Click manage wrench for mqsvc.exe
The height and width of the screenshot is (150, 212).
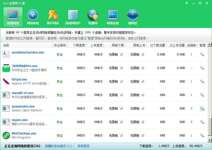coord(202,122)
